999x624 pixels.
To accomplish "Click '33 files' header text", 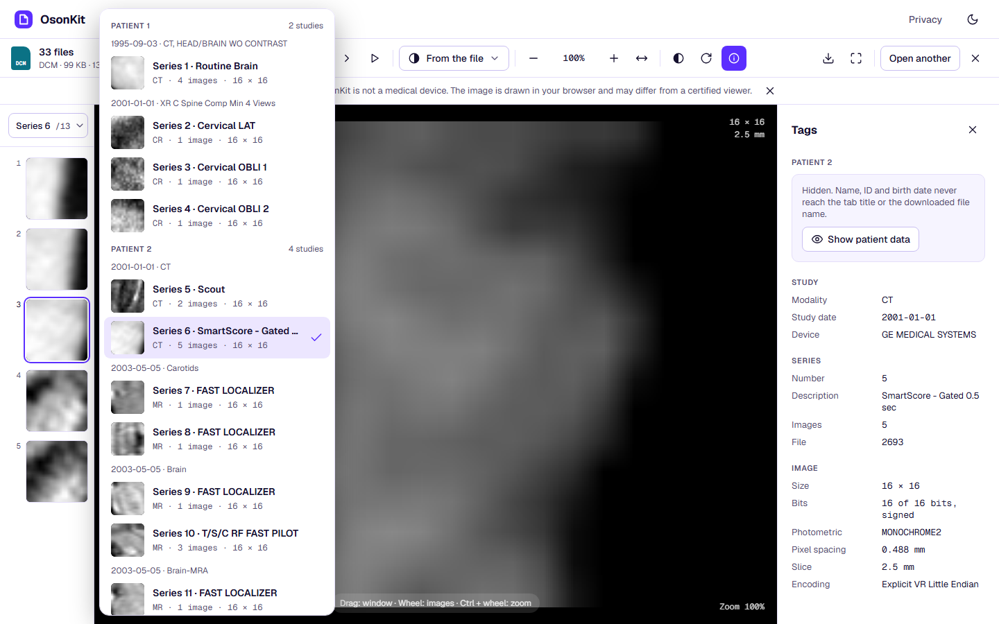I will pos(56,52).
